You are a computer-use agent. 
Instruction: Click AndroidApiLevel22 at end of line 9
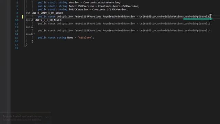[x=198, y=17]
